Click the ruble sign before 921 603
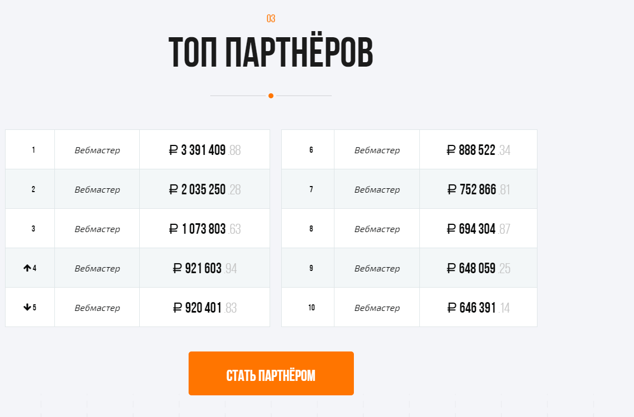Viewport: 634px width, 417px height. pos(177,268)
